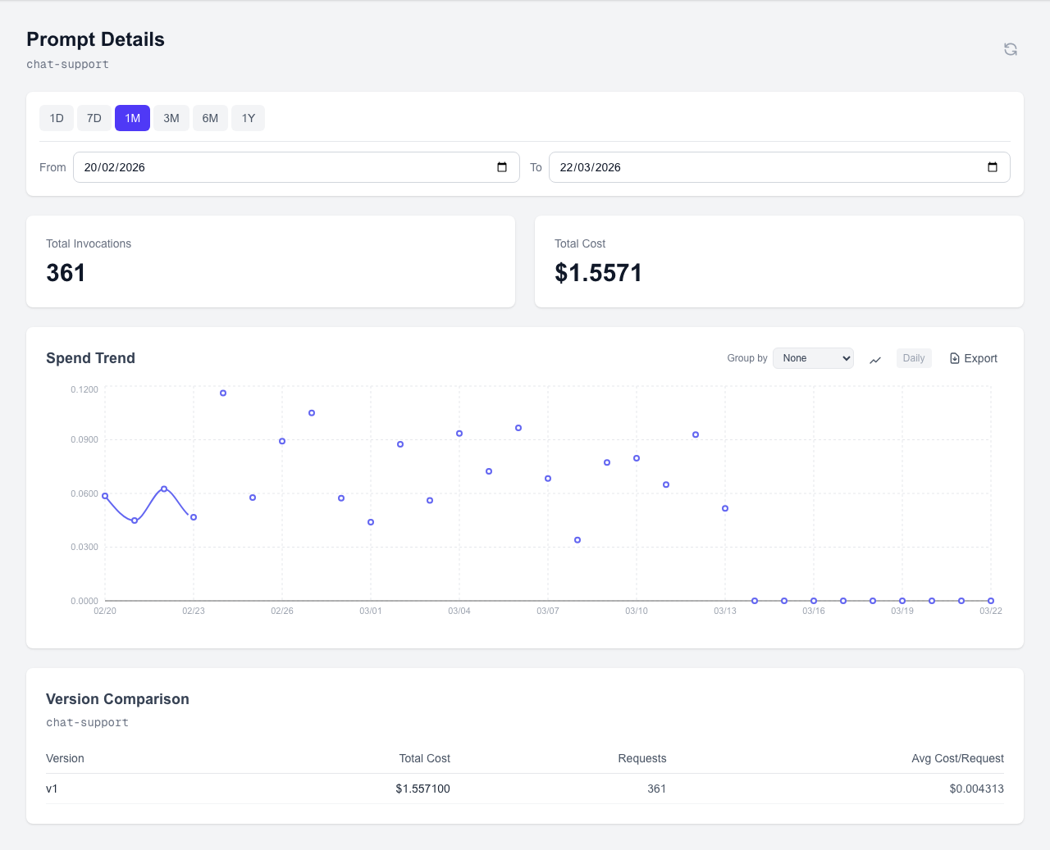
Task: Toggle the line chart type icon
Action: tap(875, 359)
